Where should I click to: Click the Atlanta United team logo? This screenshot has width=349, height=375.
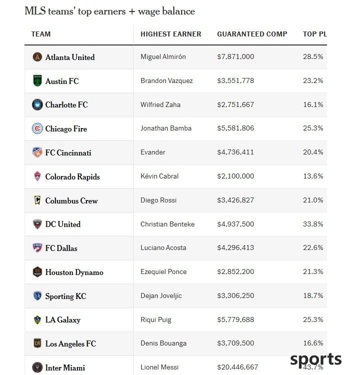coord(37,57)
